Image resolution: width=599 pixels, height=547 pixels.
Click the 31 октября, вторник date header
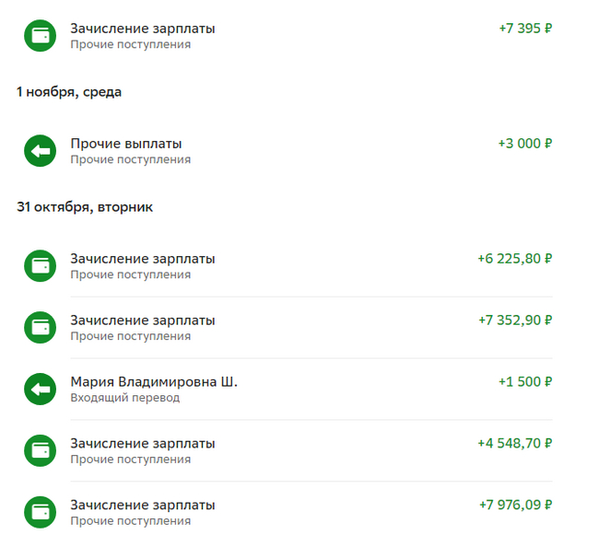85,207
